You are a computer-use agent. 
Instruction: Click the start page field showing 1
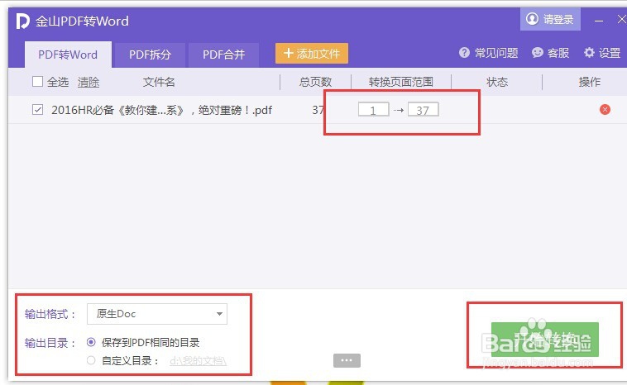[x=374, y=109]
